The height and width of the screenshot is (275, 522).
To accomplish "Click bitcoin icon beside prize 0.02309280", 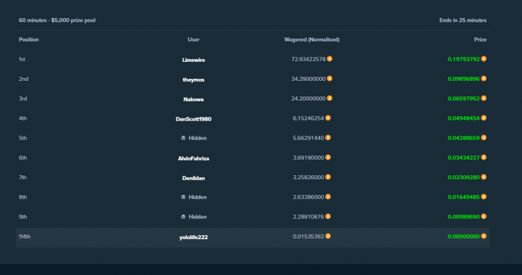I will [484, 177].
